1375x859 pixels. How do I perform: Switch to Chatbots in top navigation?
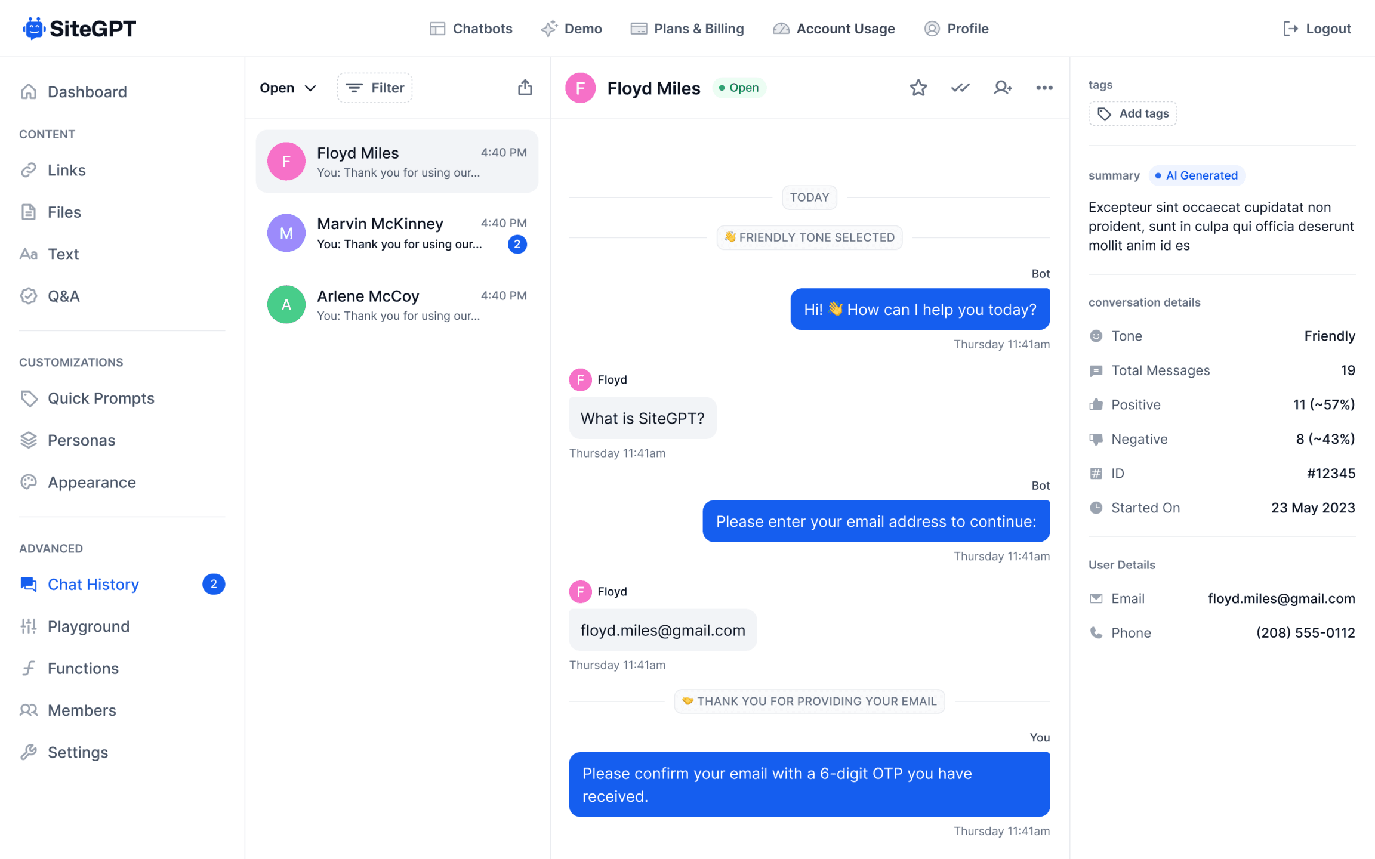pos(471,29)
